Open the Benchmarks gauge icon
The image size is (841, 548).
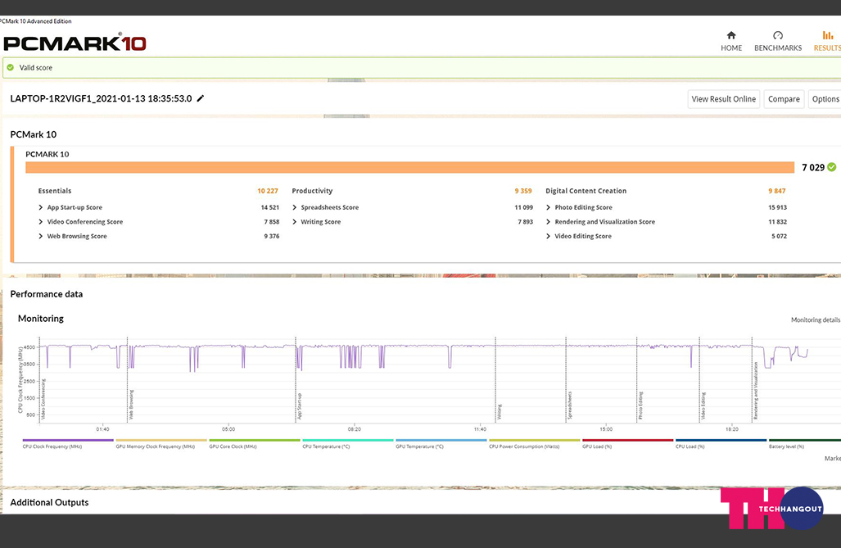coord(778,35)
